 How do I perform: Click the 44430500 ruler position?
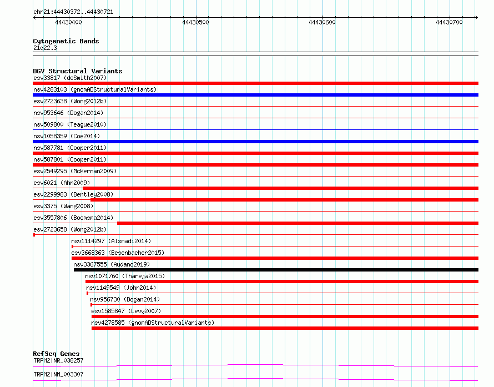coord(195,22)
